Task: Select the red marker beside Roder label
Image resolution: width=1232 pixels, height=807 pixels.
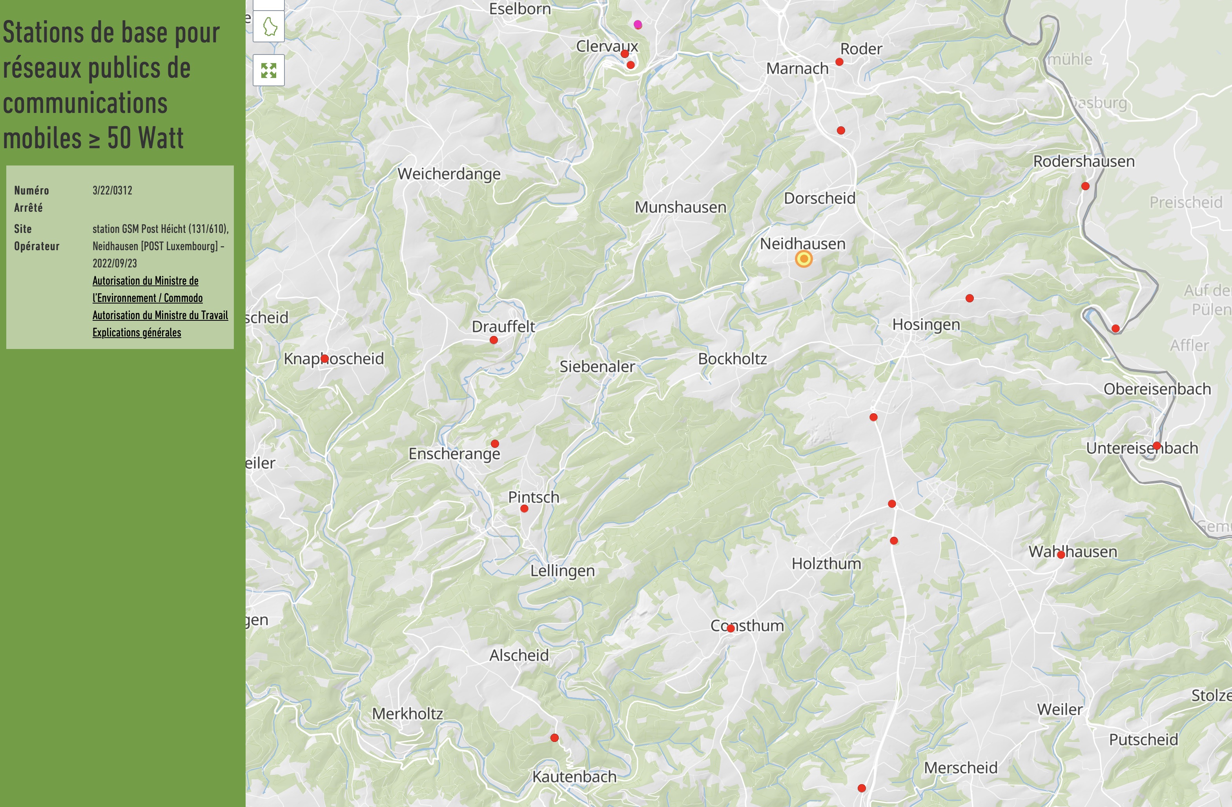Action: pos(840,62)
